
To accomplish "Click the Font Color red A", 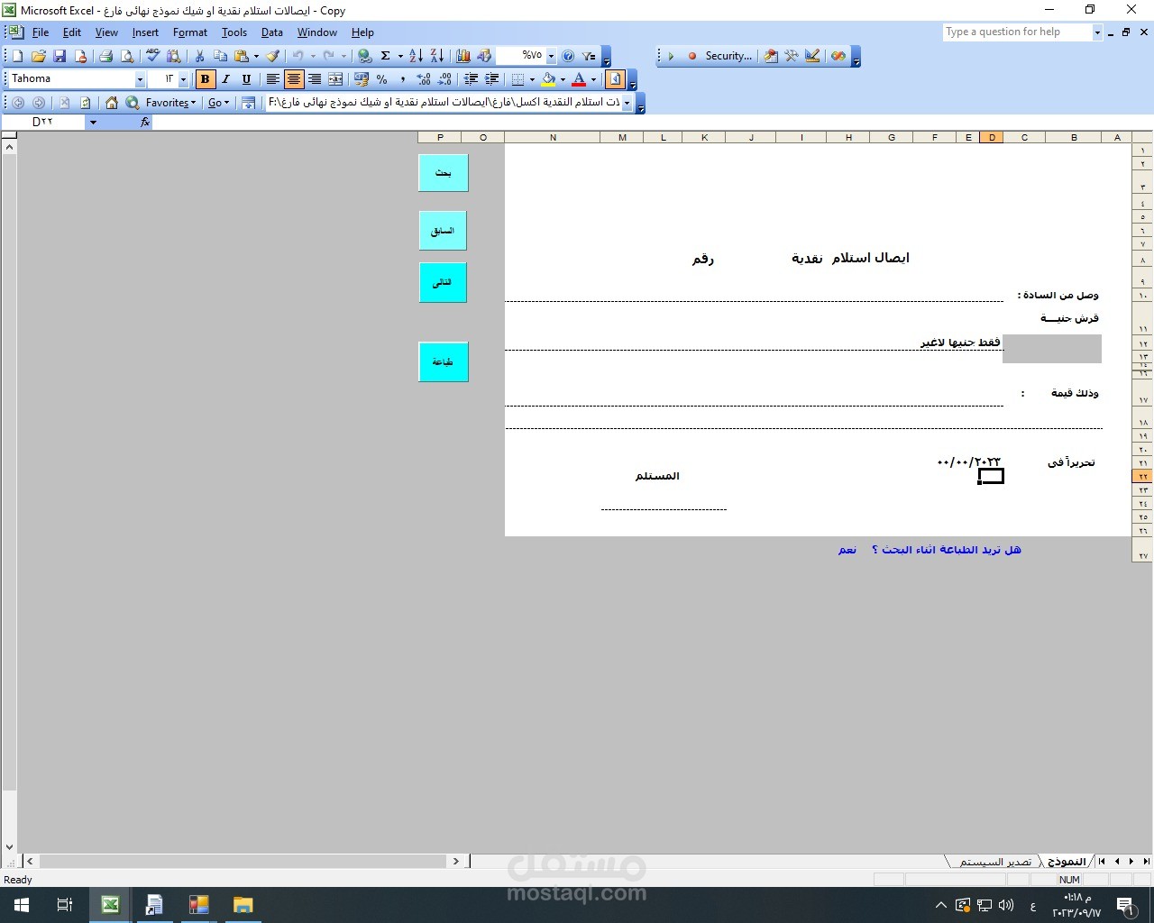I will click(x=579, y=79).
